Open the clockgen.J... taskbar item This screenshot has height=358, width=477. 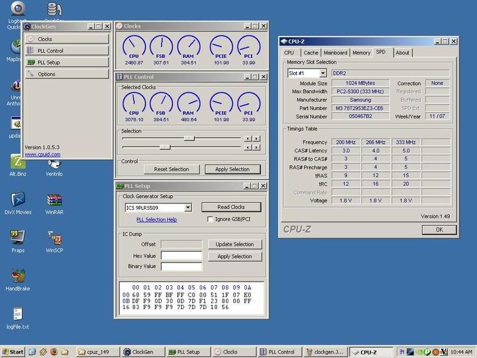coord(325,352)
